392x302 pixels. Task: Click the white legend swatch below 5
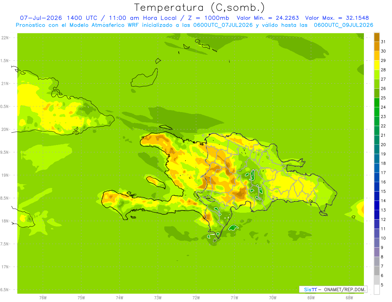[x=377, y=290]
